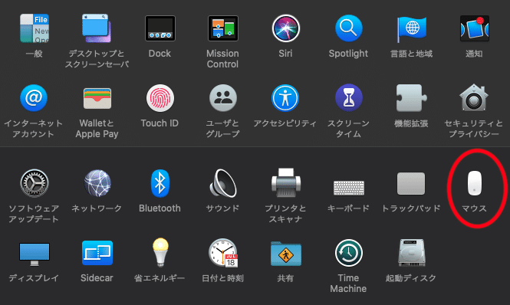The image size is (510, 305).
Task: Open 機能拡張 puzzle piece icon
Action: point(411,98)
